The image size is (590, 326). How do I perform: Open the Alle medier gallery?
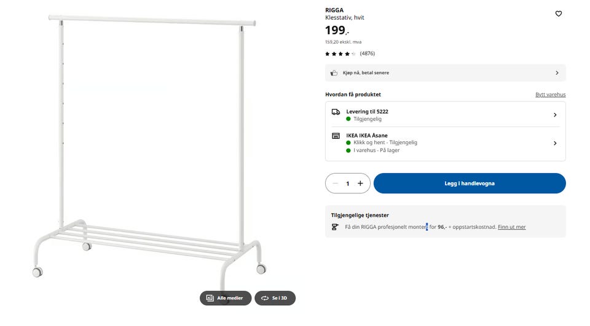coord(226,298)
